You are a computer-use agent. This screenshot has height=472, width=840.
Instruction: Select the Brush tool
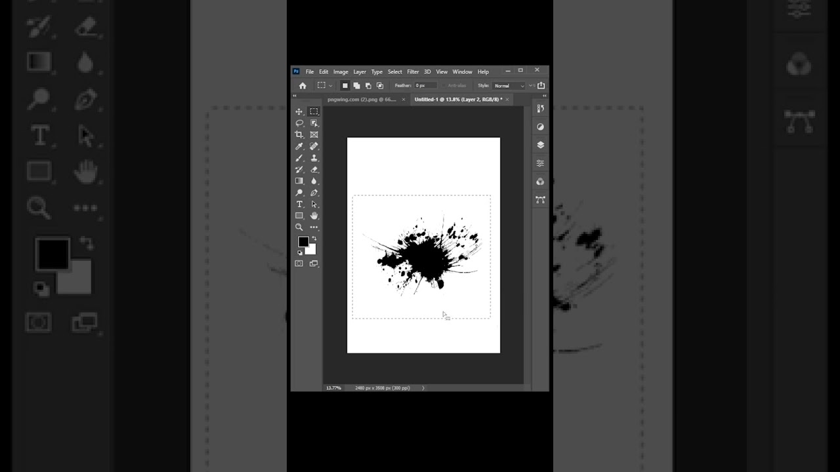coord(299,158)
